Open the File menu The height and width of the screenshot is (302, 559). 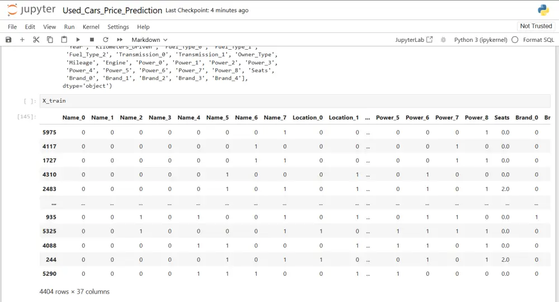pyautogui.click(x=12, y=27)
